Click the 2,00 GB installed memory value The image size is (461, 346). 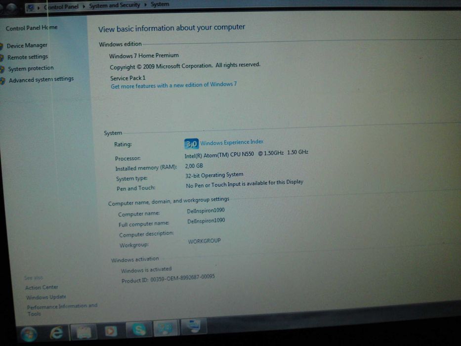pos(194,166)
